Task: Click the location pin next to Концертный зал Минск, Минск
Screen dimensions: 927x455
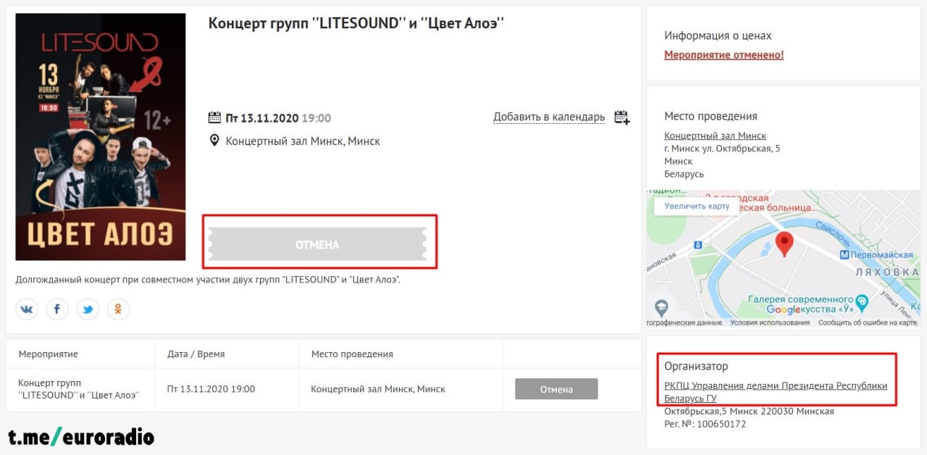Action: (214, 141)
